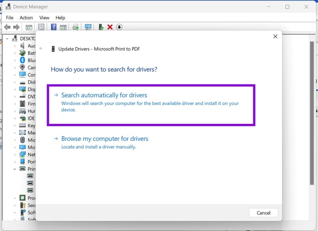Select the Security devices category icon

tap(22, 205)
